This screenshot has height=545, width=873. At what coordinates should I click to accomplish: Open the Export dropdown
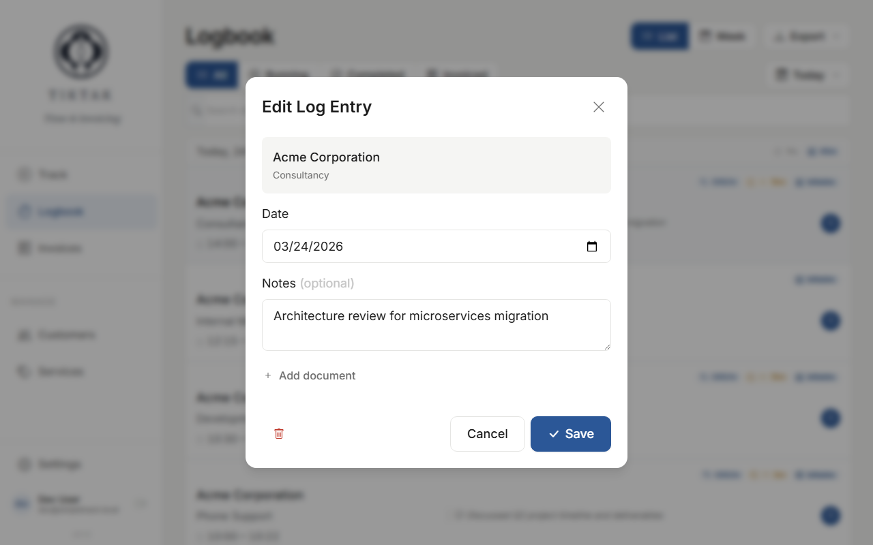(x=806, y=36)
